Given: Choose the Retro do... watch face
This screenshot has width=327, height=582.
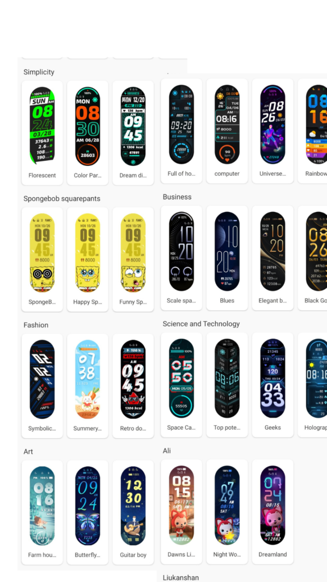Looking at the screenshot, I should pos(133,386).
